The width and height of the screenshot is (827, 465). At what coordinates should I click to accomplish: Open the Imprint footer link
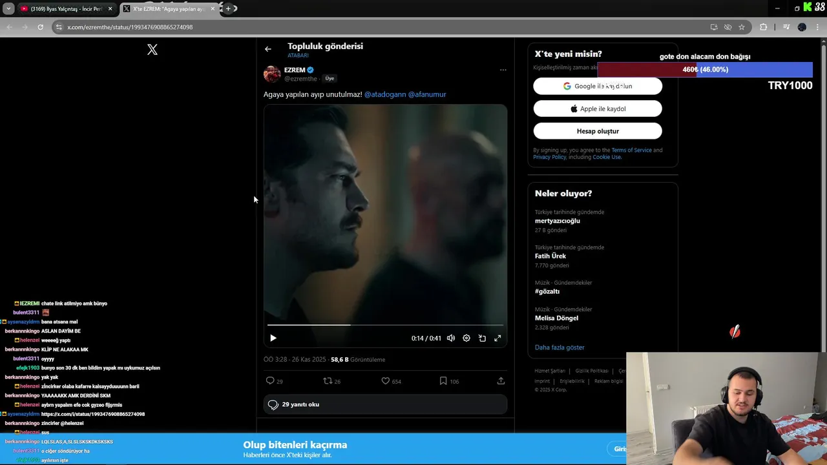coord(542,381)
